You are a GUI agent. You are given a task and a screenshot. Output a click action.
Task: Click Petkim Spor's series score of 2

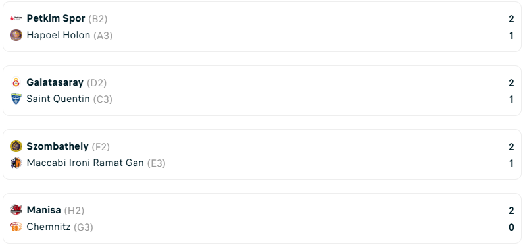click(511, 19)
